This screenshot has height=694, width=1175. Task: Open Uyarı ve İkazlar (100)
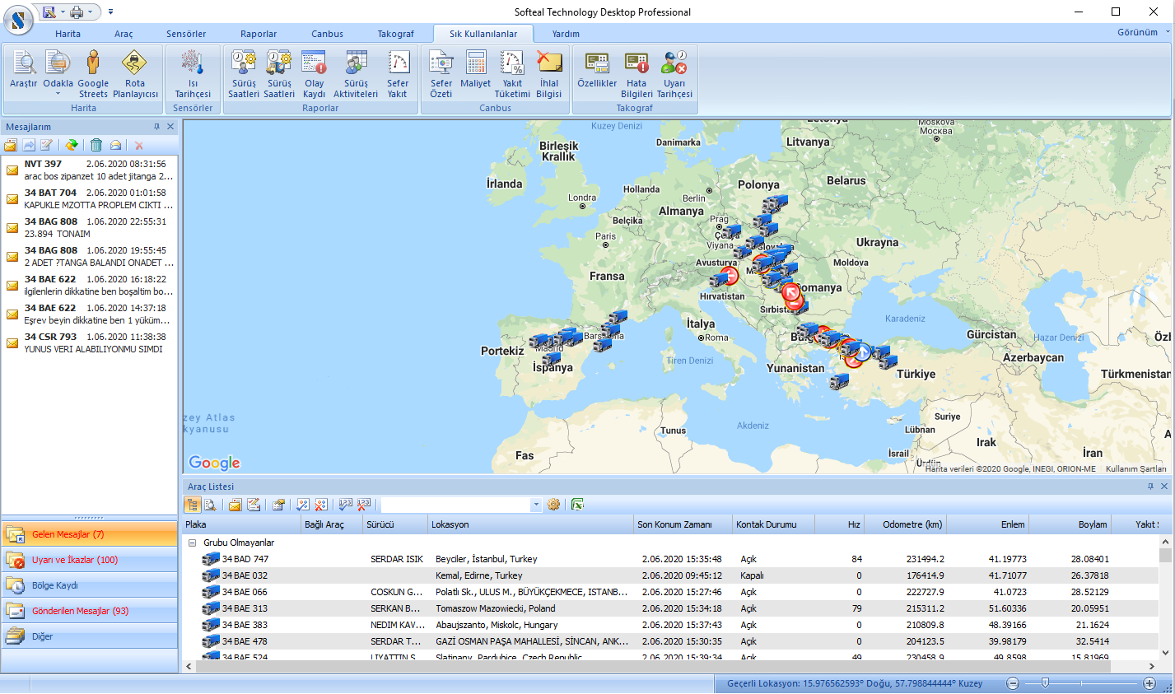click(89, 560)
